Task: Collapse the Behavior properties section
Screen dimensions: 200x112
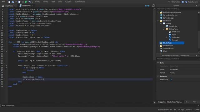Action: tap(158, 76)
